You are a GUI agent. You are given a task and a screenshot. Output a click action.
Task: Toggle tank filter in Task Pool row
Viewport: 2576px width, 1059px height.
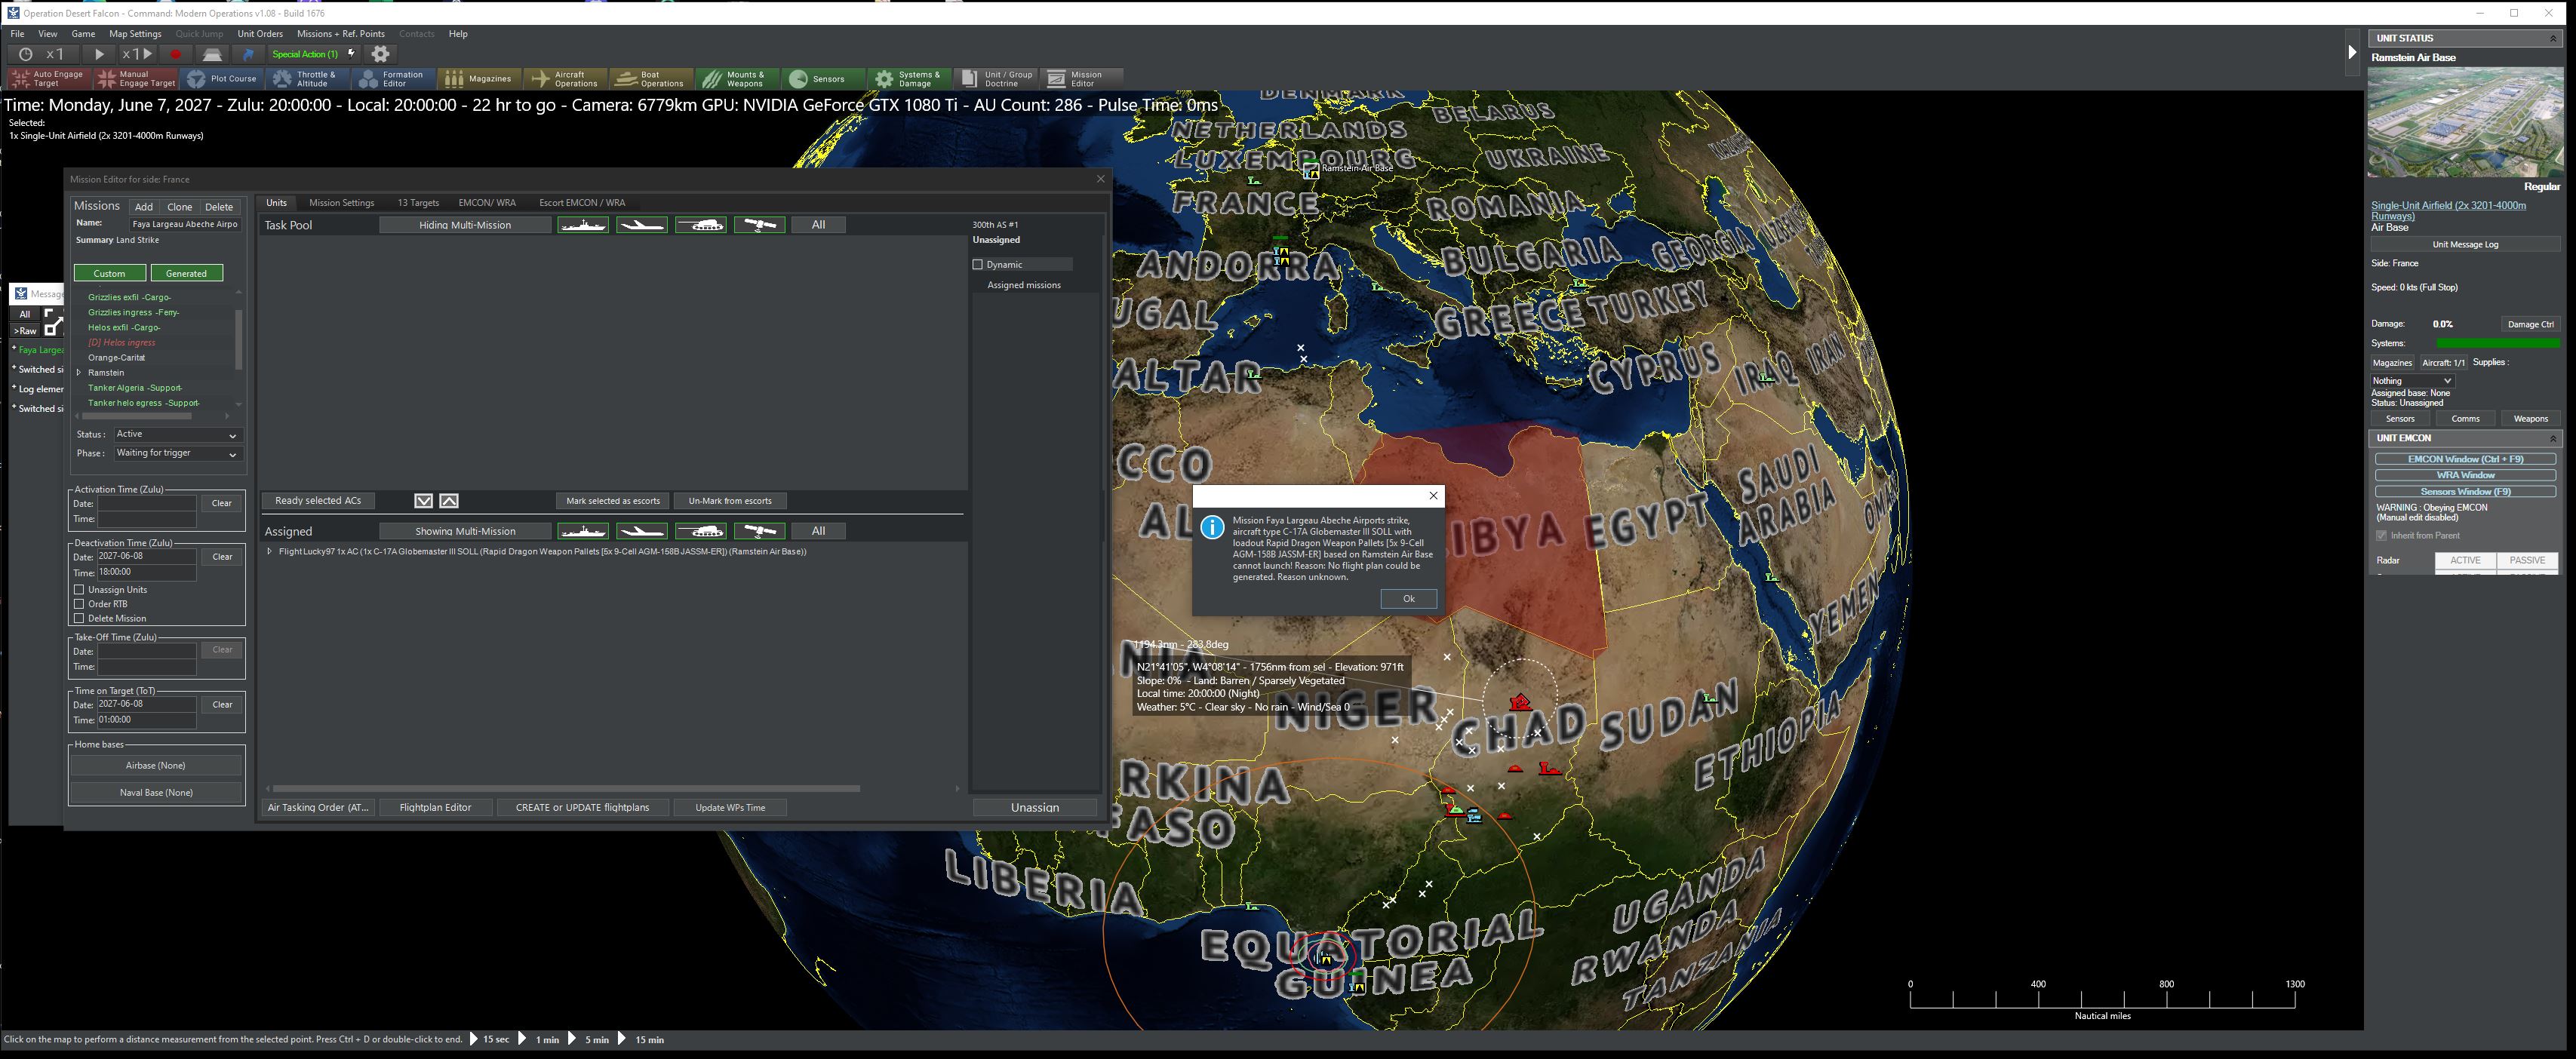pos(701,225)
